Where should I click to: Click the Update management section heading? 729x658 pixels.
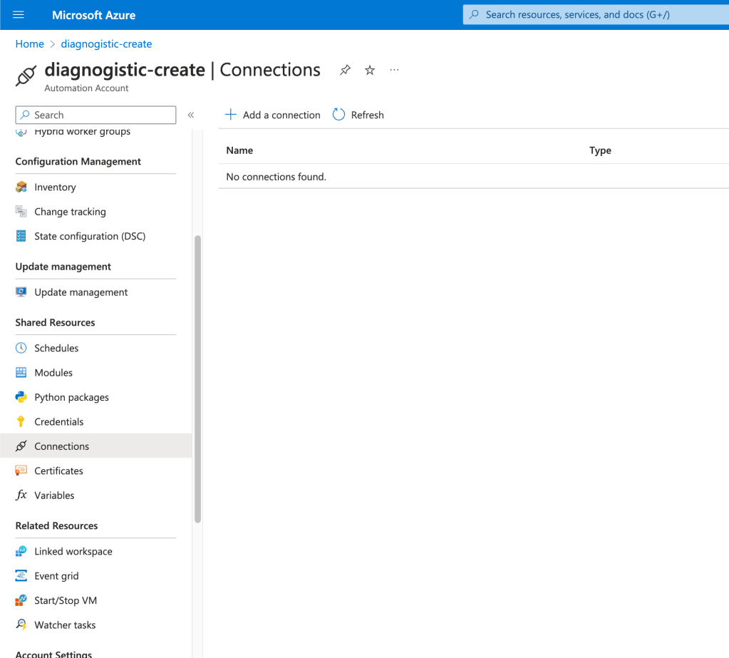pos(63,267)
